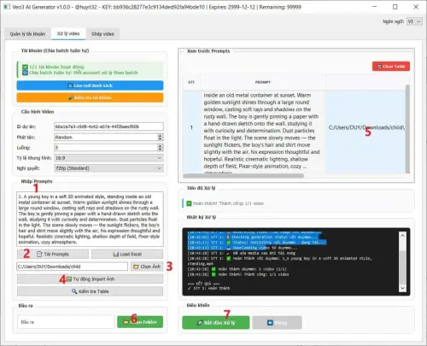The width and height of the screenshot is (427, 346).
Task: Select row 1 prompt cell in table
Action: coord(262,132)
